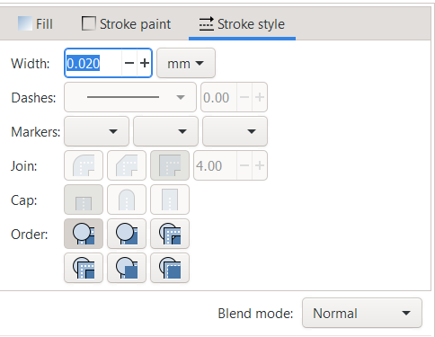Click the Width value field 0.020
Image resolution: width=435 pixels, height=337 pixels.
click(x=93, y=63)
